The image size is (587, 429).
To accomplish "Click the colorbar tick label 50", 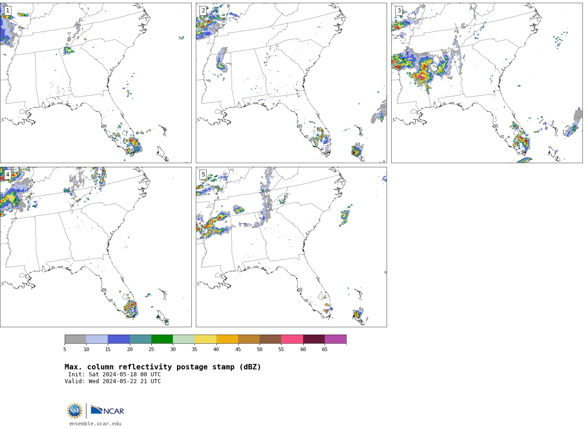I will pyautogui.click(x=260, y=350).
